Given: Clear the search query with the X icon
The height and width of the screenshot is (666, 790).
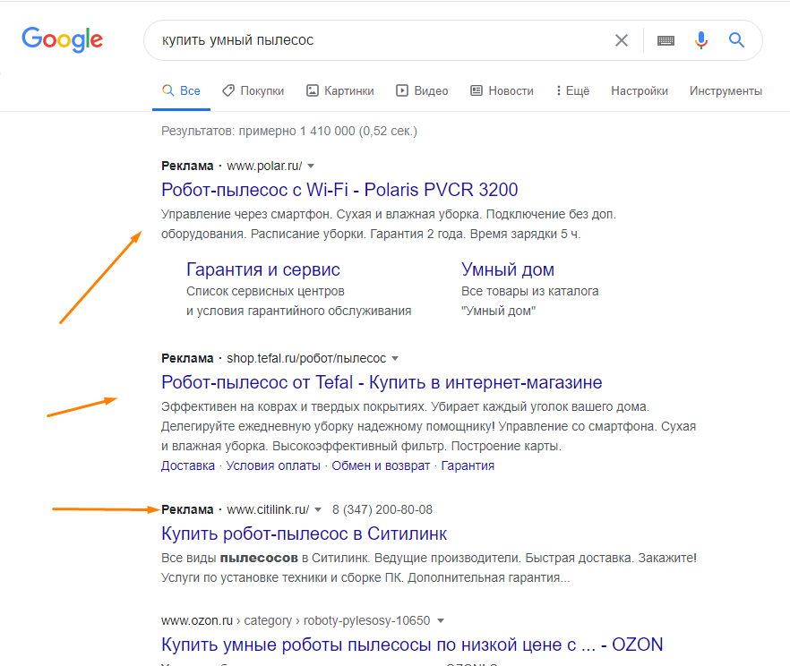Looking at the screenshot, I should tap(622, 40).
